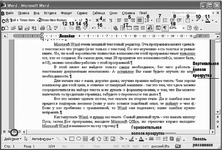Open the Таблица menu
The image size is (222, 150).
coord(99,13)
